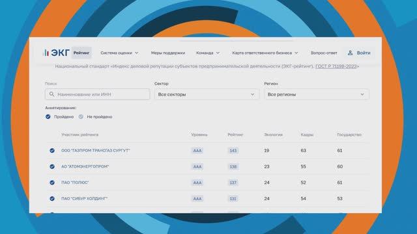Click Государство value 60

tap(340, 166)
